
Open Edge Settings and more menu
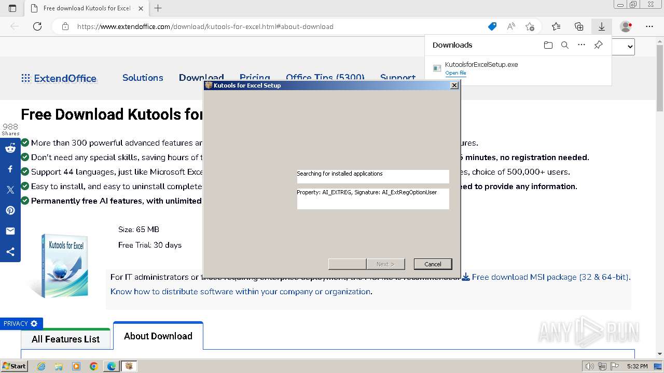tap(649, 26)
